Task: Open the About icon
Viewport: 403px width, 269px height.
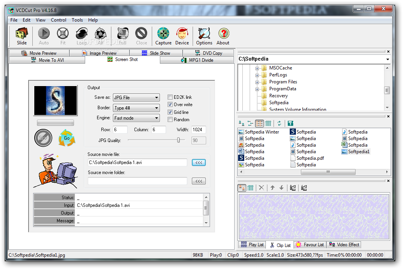Action: click(x=223, y=36)
